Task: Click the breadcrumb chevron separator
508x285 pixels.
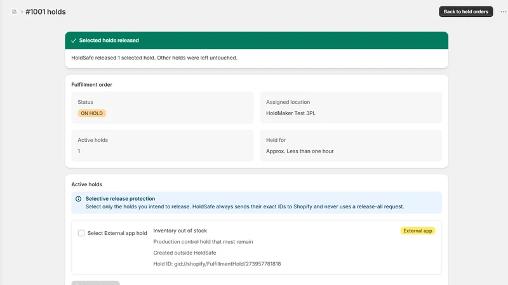Action: [x=22, y=12]
